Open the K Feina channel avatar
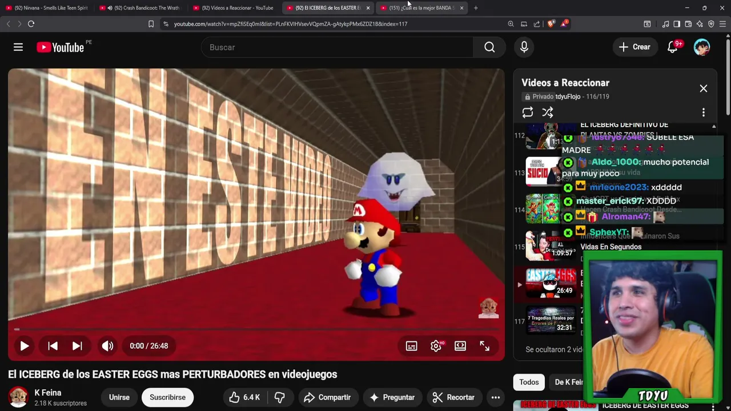Viewport: 731px width, 411px height. [x=18, y=397]
